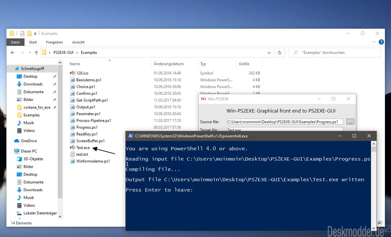Switch to the Start ribbon tab
This screenshot has width=391, height=237.
click(x=33, y=42)
